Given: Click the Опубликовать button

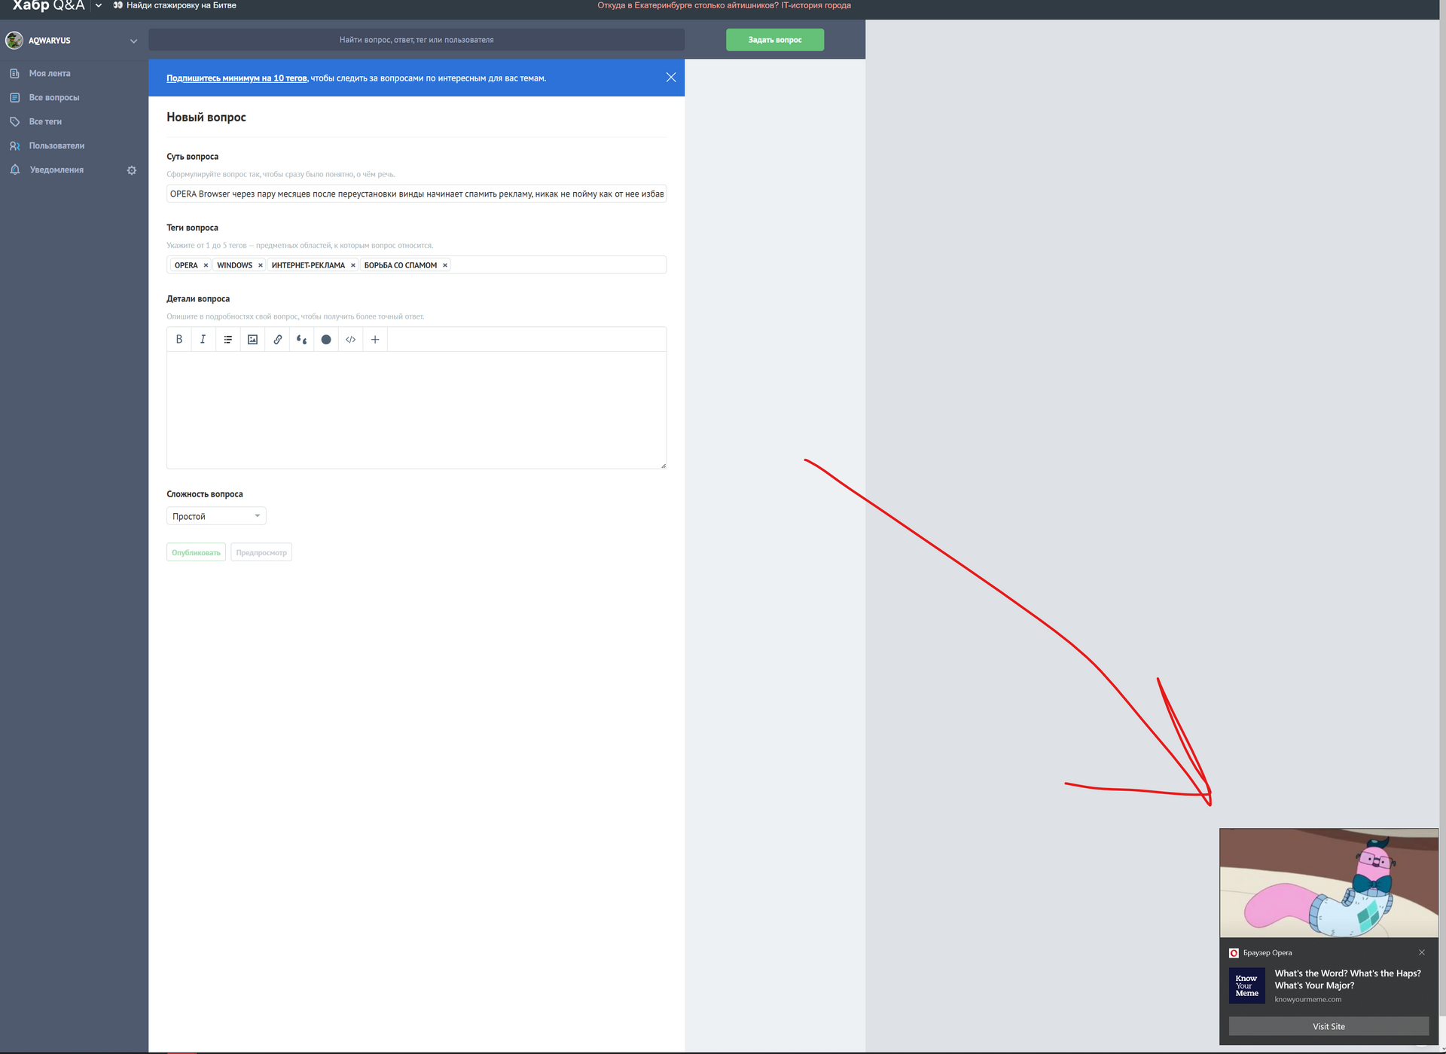Looking at the screenshot, I should pyautogui.click(x=196, y=552).
